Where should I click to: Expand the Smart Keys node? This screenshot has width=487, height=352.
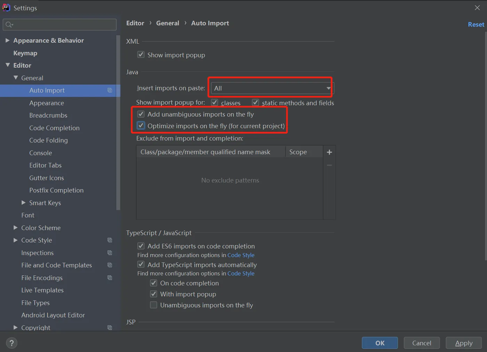[23, 202]
